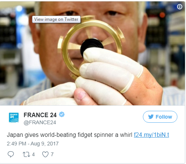Open the 2:49 PM - Aug 9, 2017 timestamp
The height and width of the screenshot is (164, 186).
(33, 144)
